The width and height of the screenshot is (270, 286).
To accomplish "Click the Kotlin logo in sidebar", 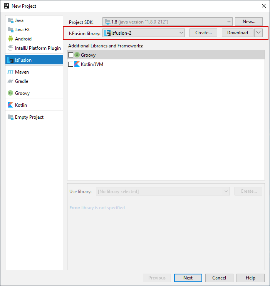I will pos(10,105).
